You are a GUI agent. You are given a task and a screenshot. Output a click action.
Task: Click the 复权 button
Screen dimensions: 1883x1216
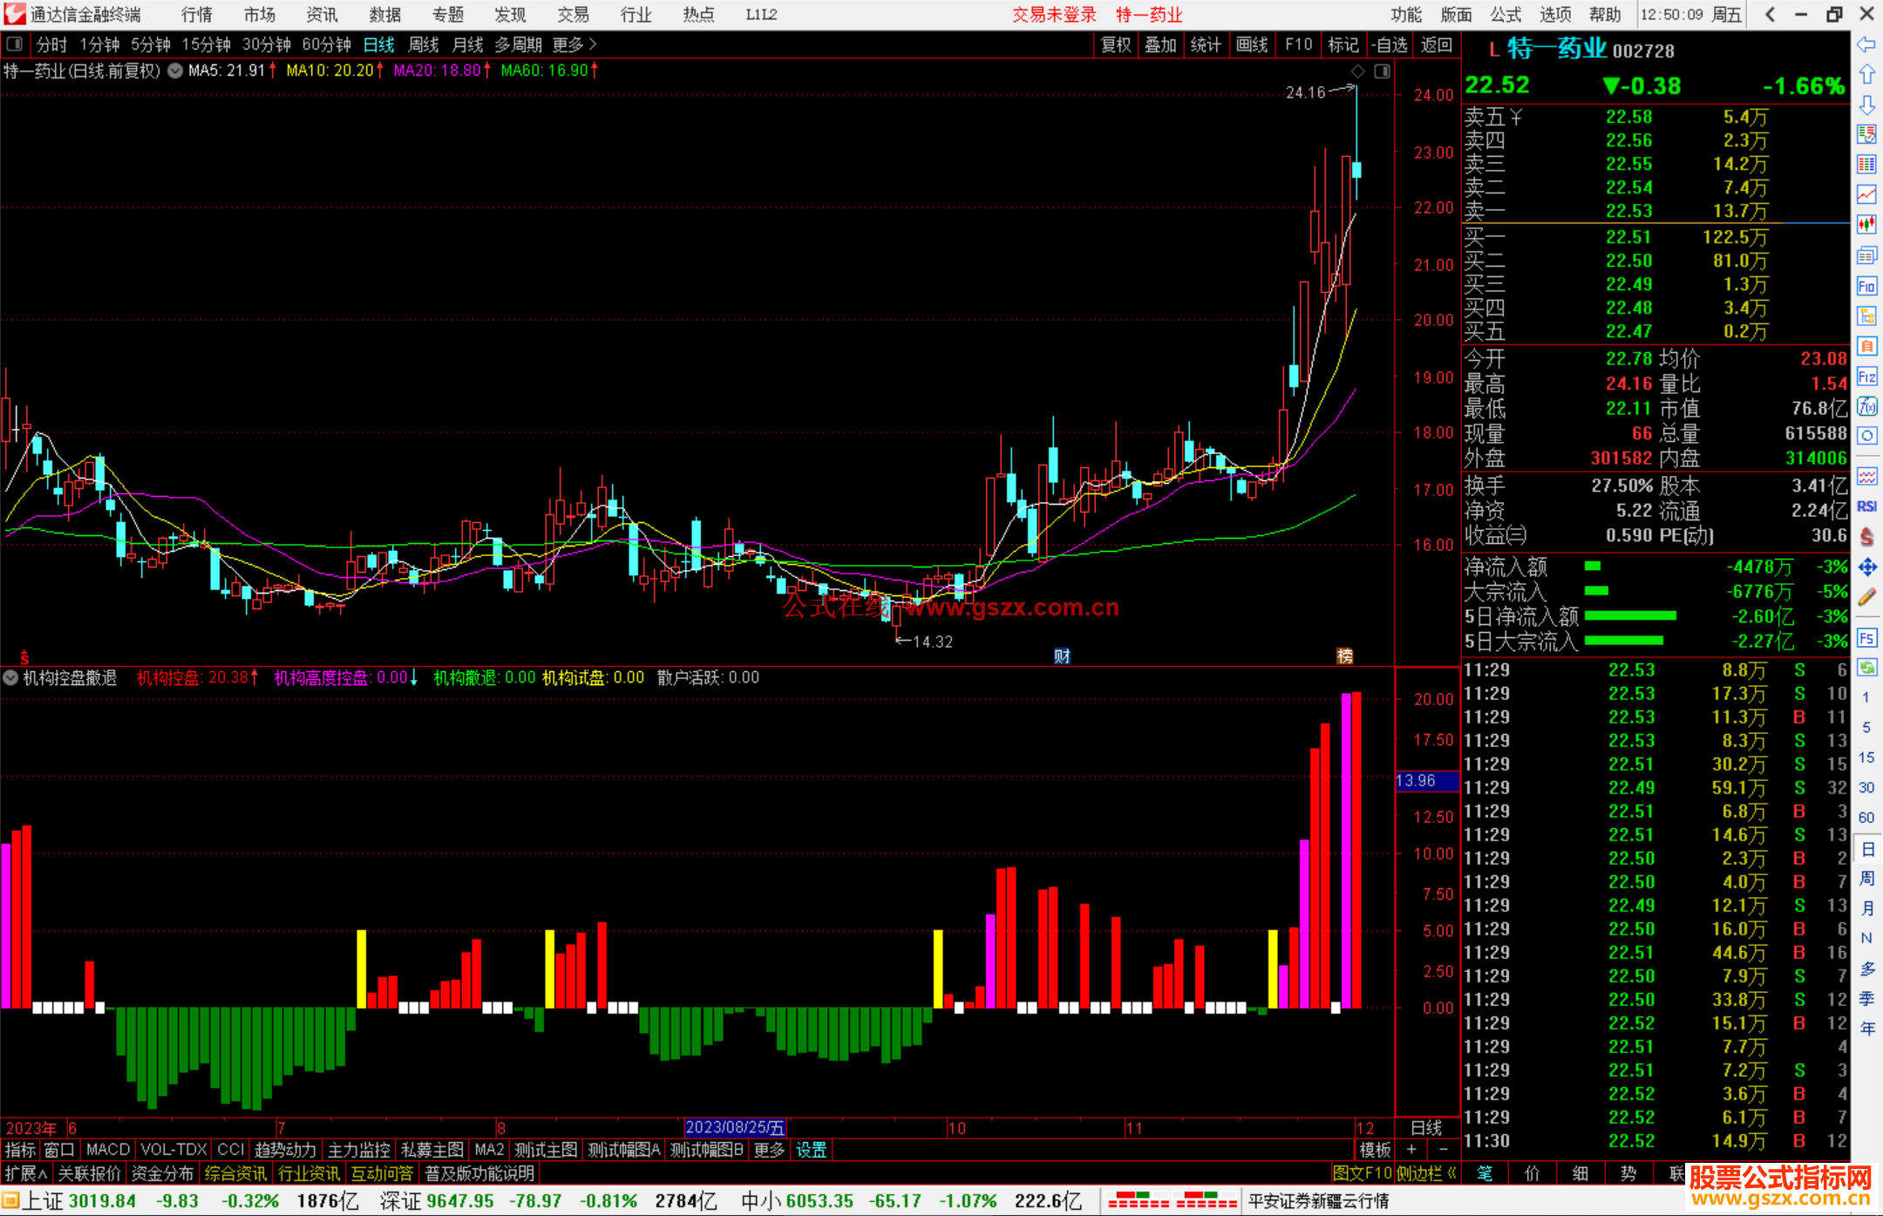[1115, 44]
